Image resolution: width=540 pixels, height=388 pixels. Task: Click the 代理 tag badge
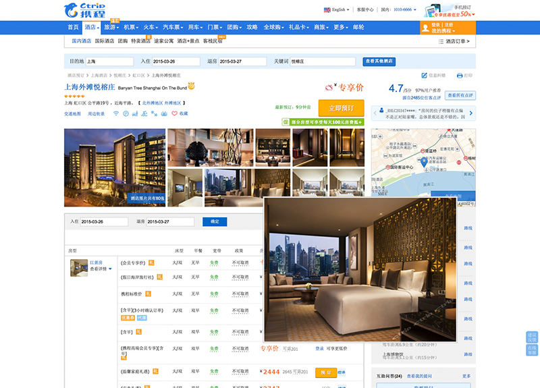(x=142, y=318)
